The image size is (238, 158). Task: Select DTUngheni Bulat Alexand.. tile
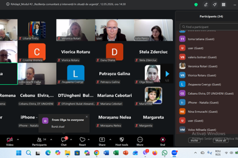76,96
